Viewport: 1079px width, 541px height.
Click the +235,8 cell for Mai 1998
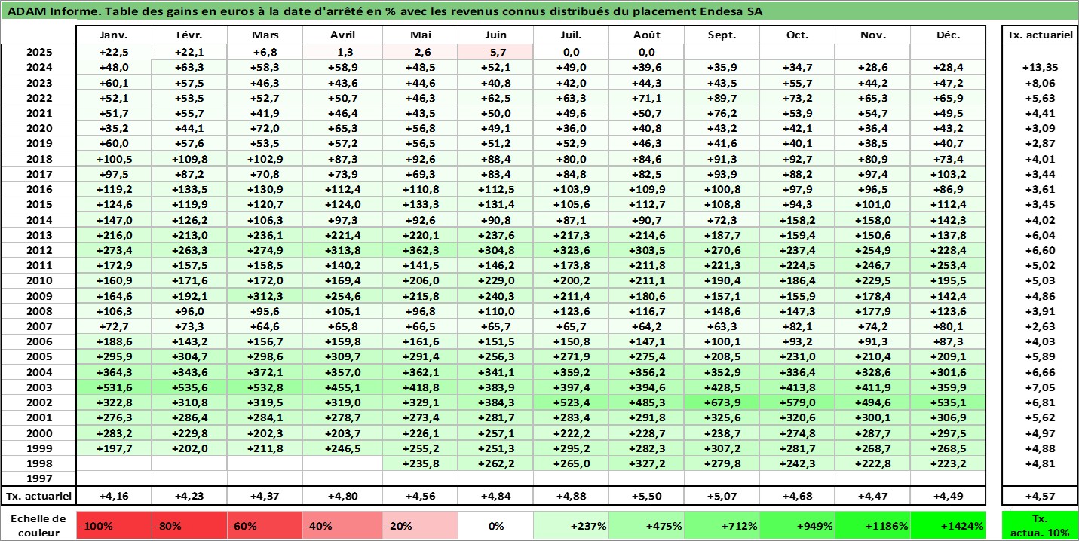tap(420, 463)
